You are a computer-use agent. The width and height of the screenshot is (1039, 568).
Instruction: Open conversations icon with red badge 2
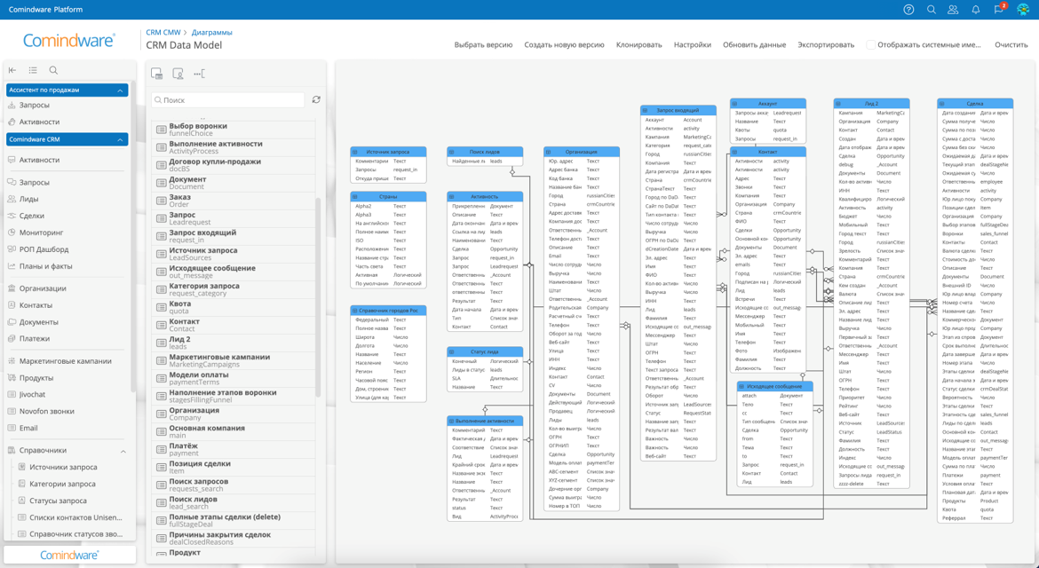(998, 9)
